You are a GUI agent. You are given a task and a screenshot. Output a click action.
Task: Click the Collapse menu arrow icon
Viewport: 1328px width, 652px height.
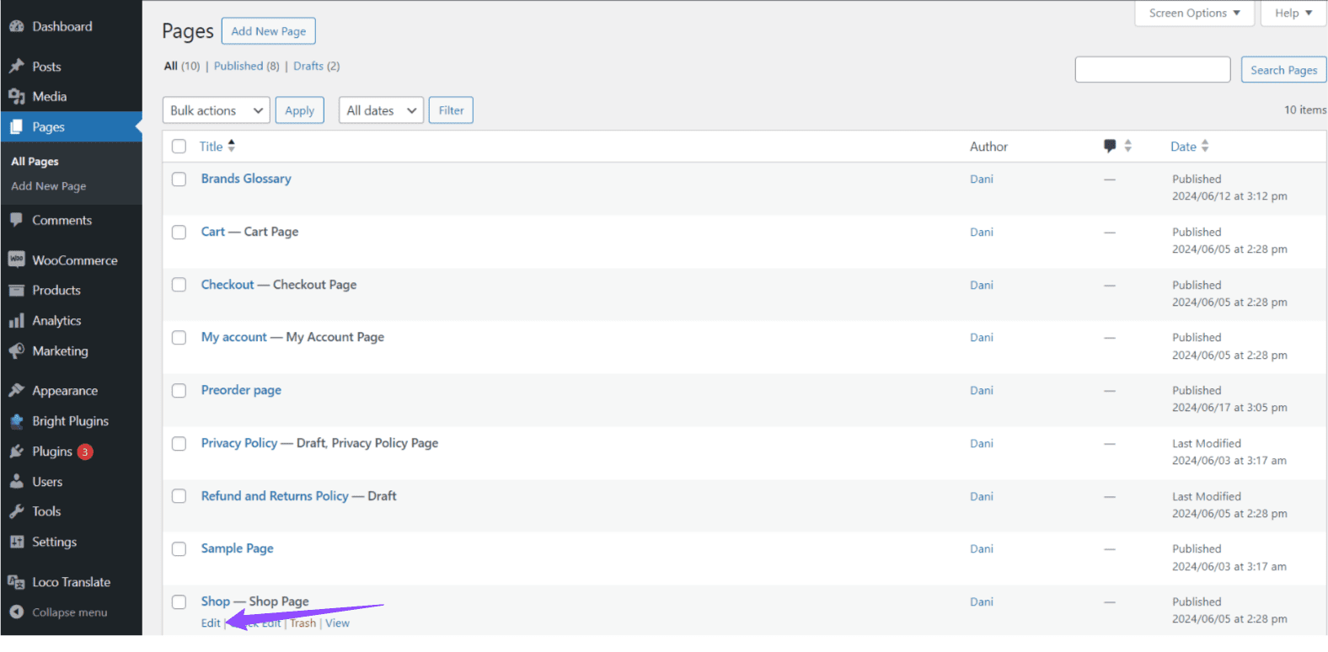tap(17, 612)
